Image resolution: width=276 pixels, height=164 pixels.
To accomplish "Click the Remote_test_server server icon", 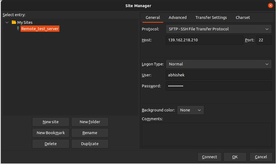I will point(18,28).
